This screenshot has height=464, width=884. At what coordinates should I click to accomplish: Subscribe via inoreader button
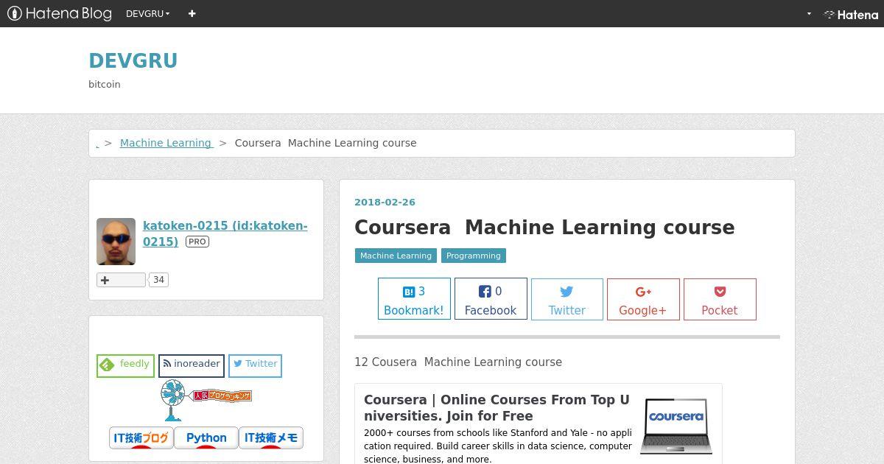click(192, 365)
